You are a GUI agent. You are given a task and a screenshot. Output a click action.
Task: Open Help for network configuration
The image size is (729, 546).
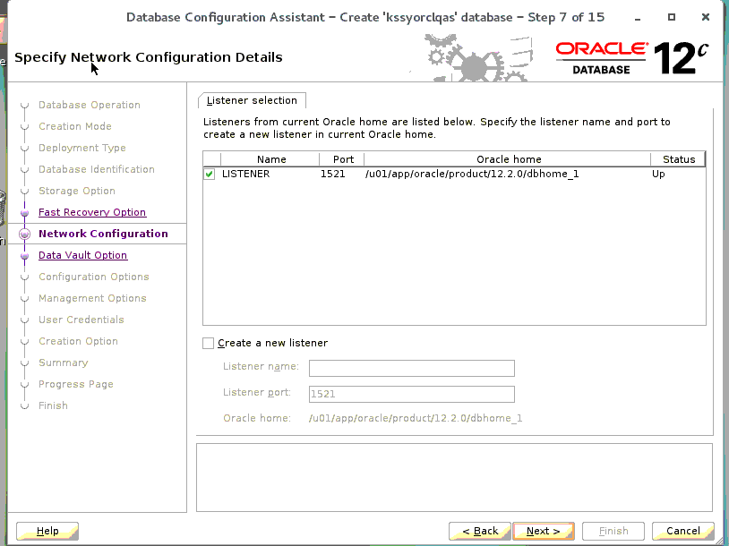pyautogui.click(x=47, y=531)
